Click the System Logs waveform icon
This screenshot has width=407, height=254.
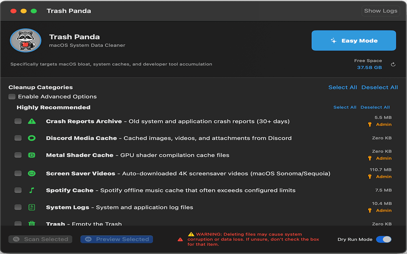click(x=31, y=207)
